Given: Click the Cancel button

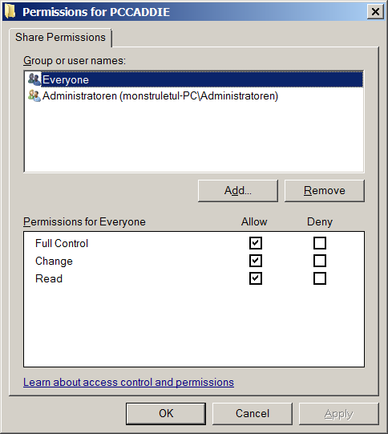Looking at the screenshot, I should point(253,413).
